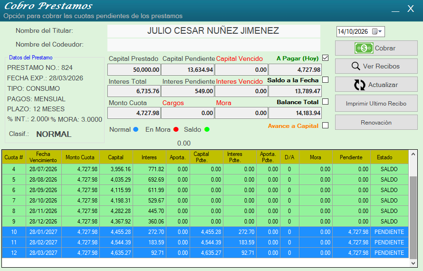Click the Interes Vencido value field
The height and width of the screenshot is (271, 423).
(x=241, y=91)
